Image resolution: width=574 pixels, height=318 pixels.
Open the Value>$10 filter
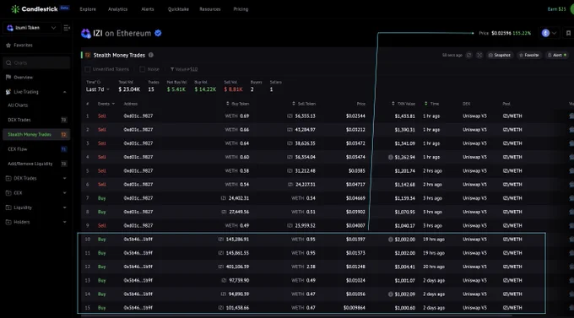click(184, 69)
